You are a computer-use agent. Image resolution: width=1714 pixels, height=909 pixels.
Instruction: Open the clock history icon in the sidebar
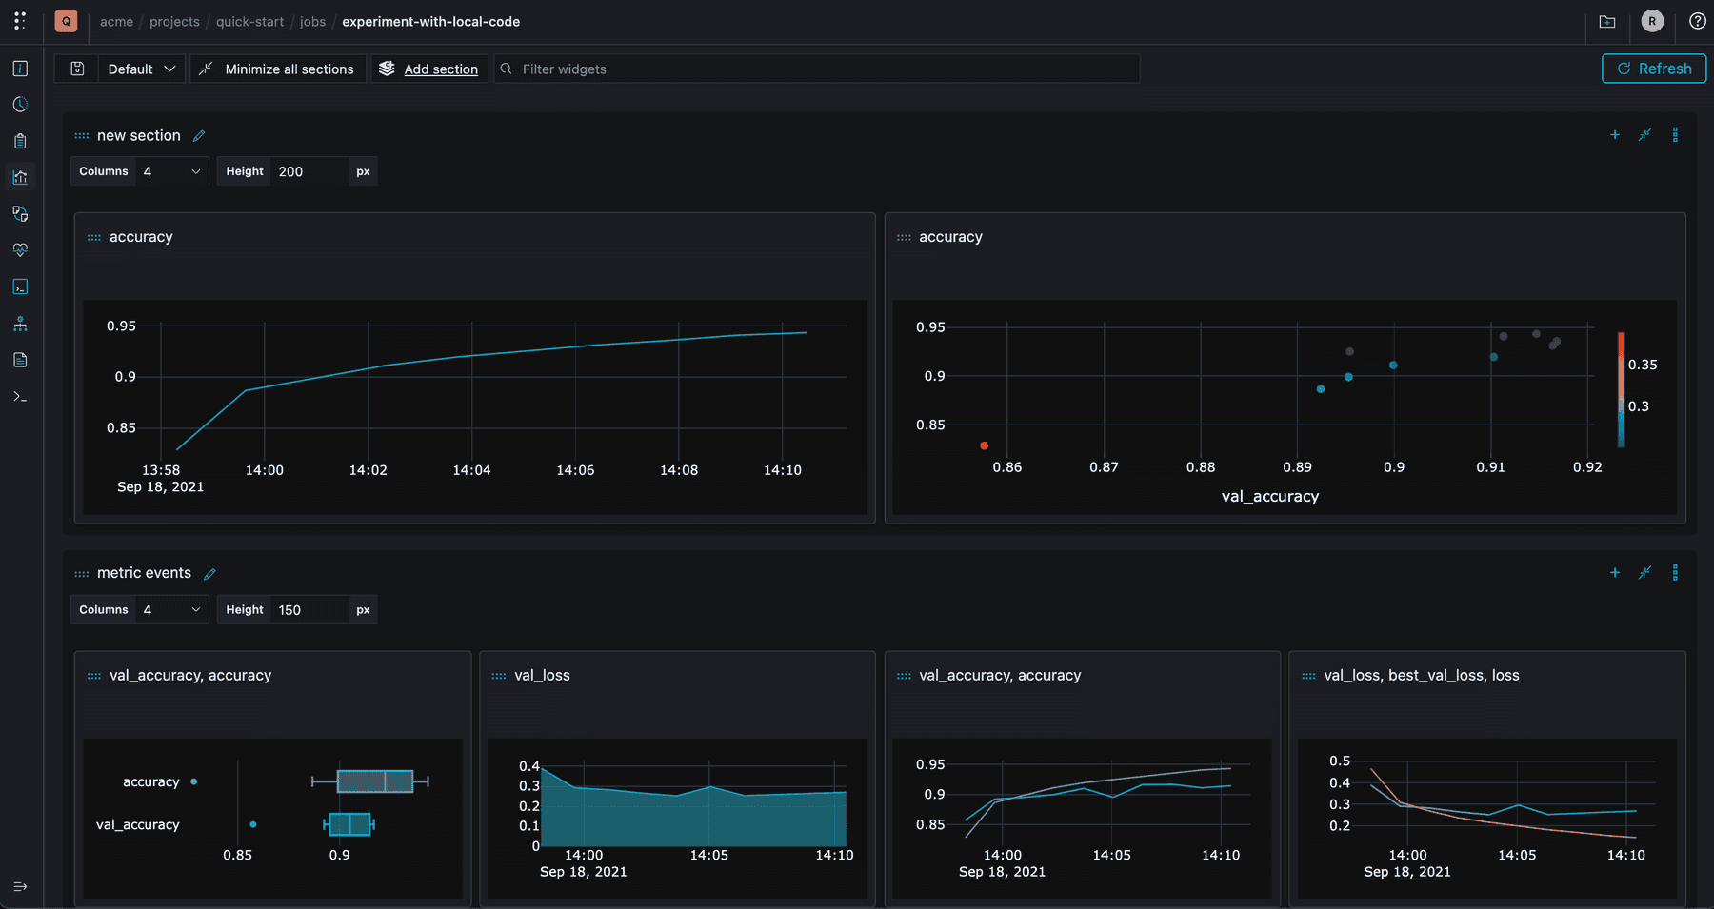click(x=20, y=105)
